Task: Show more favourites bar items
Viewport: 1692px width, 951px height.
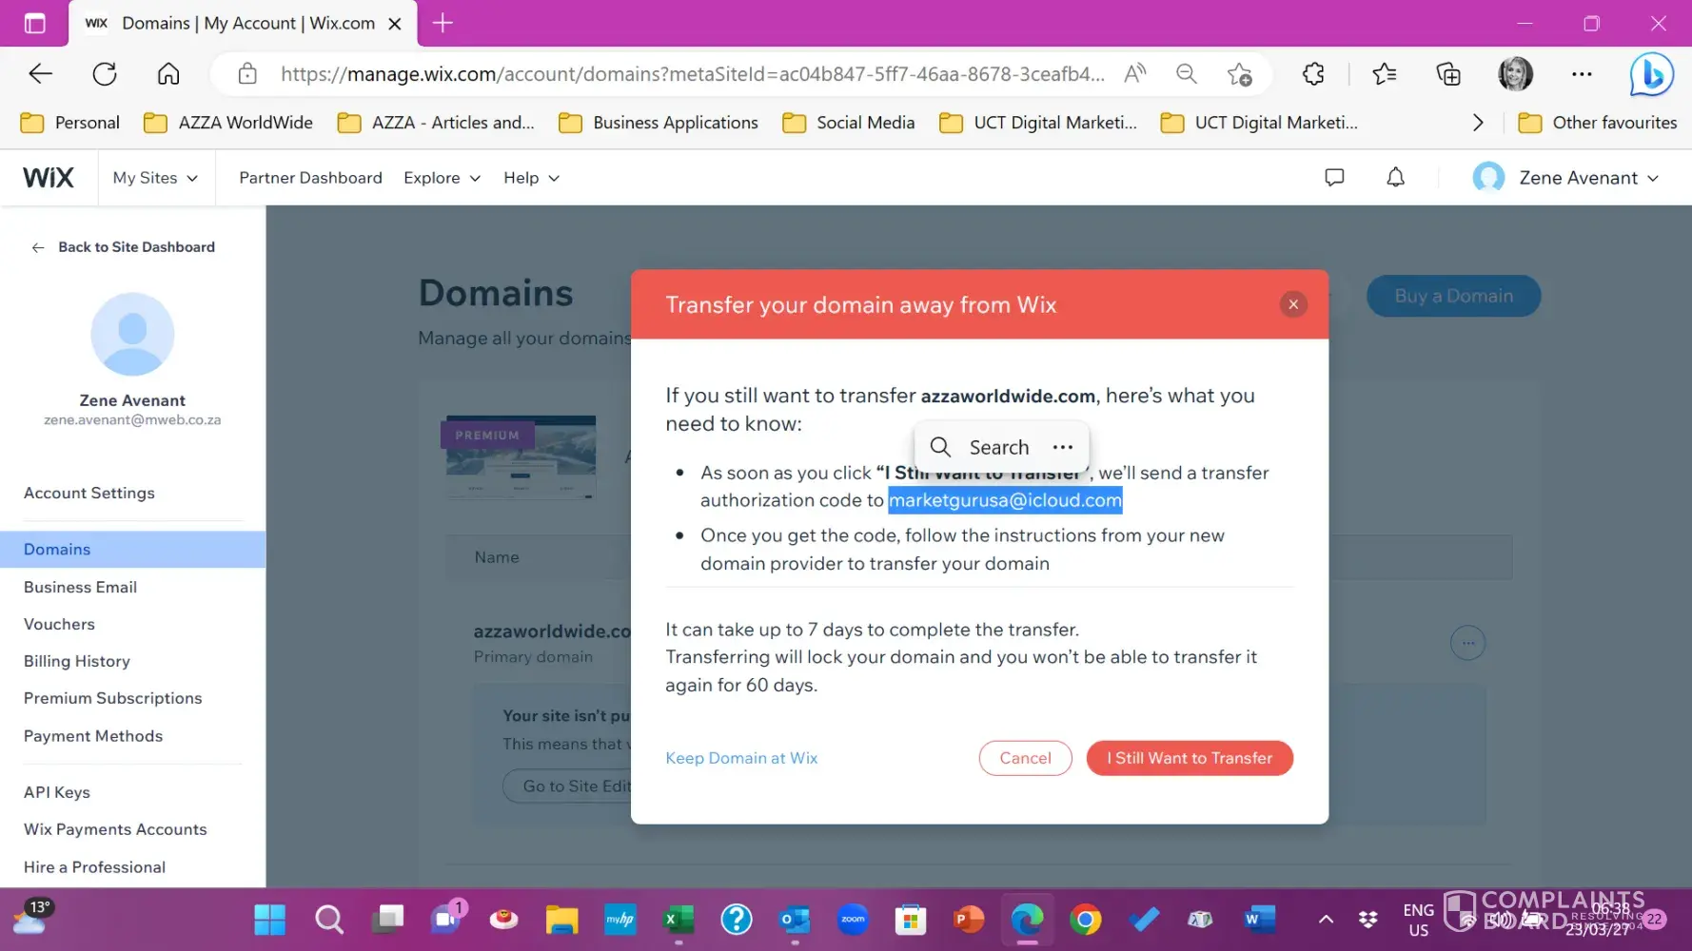Action: [x=1478, y=123]
